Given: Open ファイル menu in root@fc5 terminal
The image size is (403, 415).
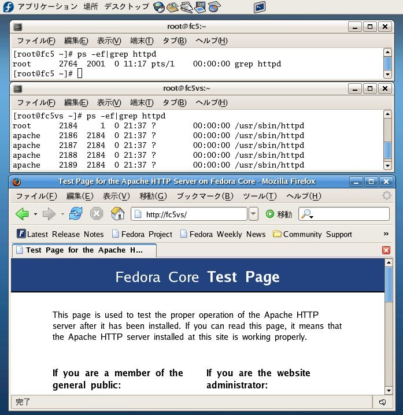Looking at the screenshot, I should (36, 41).
